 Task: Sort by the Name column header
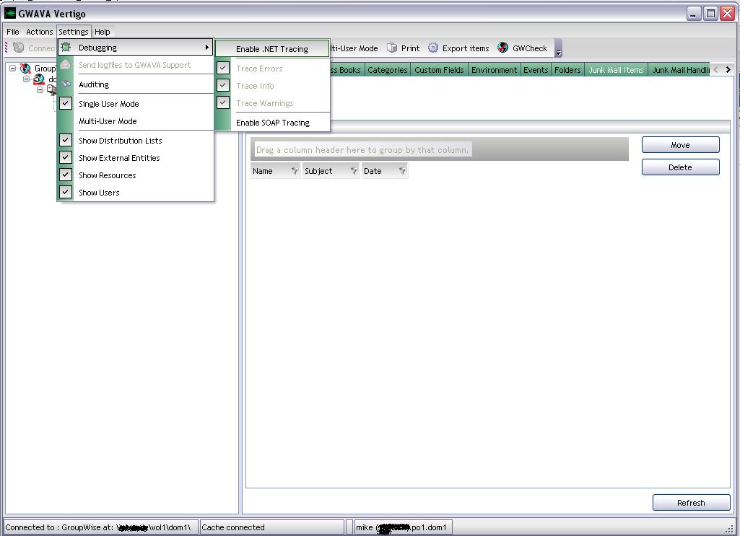click(275, 171)
